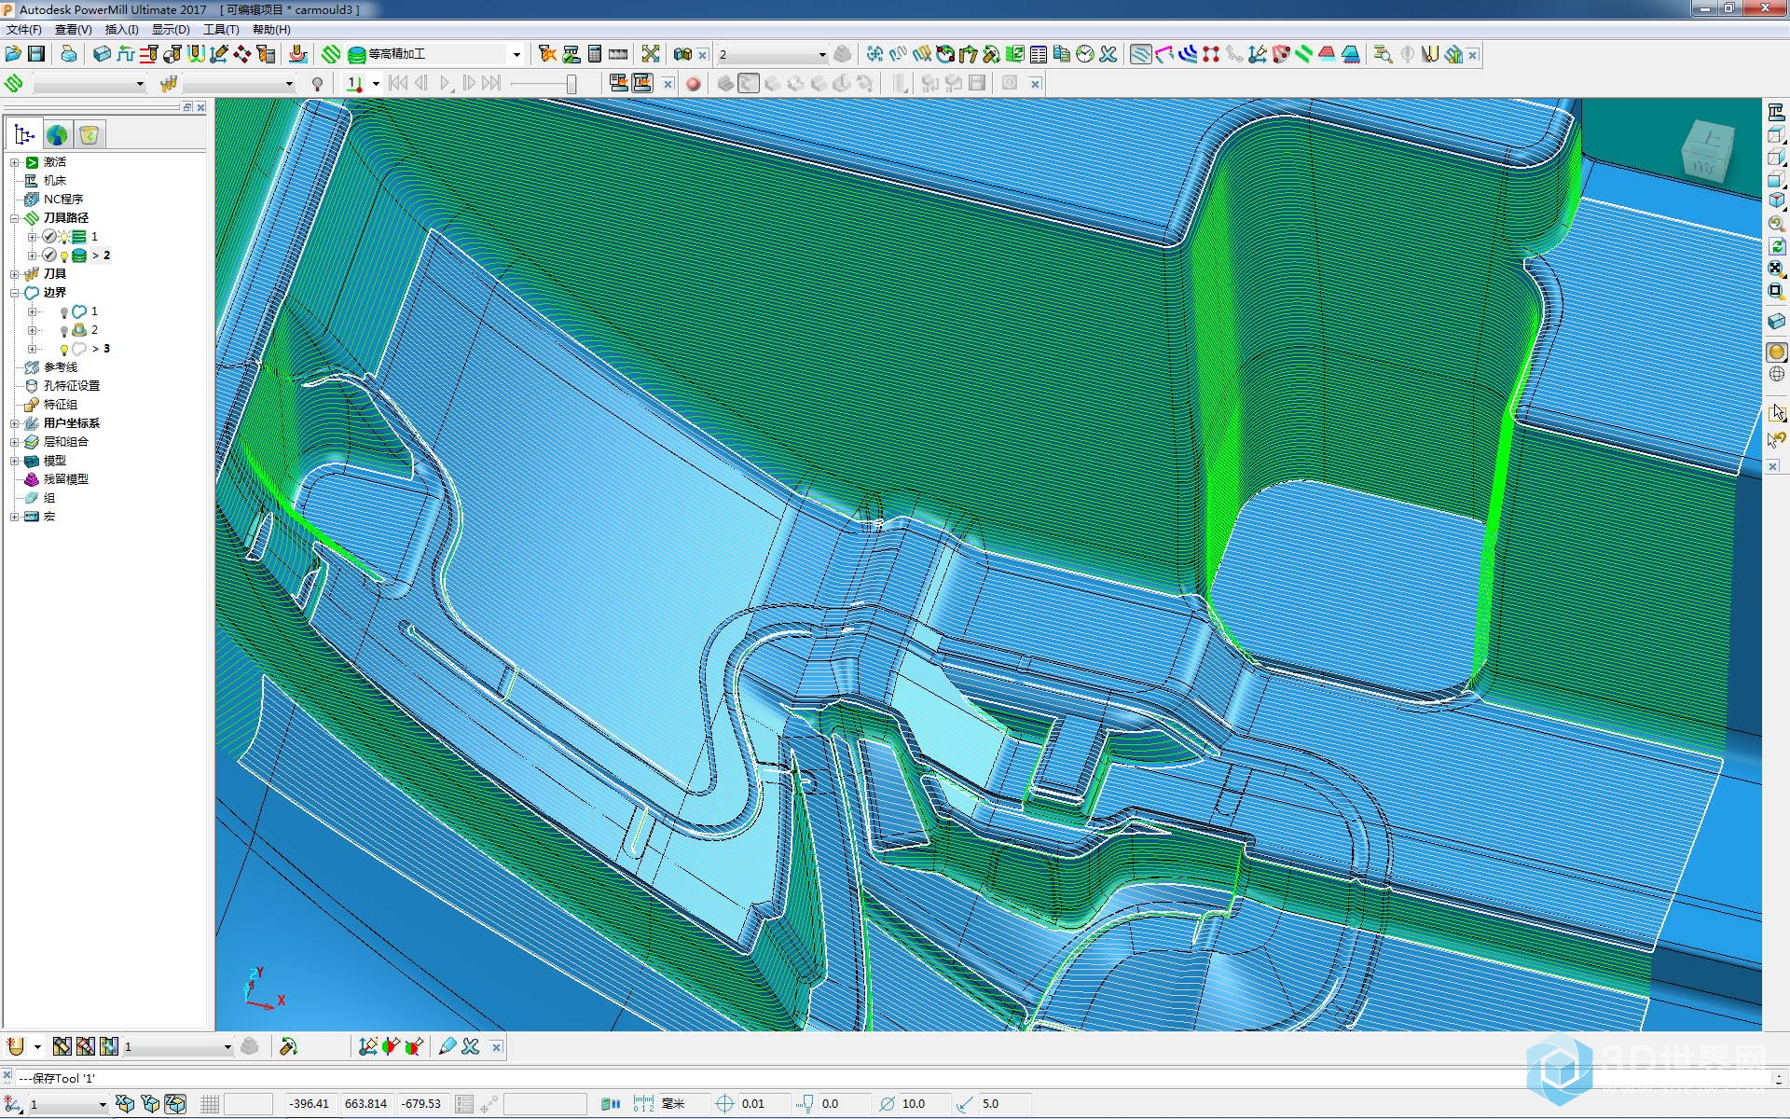Expand the 激活 tree node
The height and width of the screenshot is (1119, 1790).
[15, 162]
